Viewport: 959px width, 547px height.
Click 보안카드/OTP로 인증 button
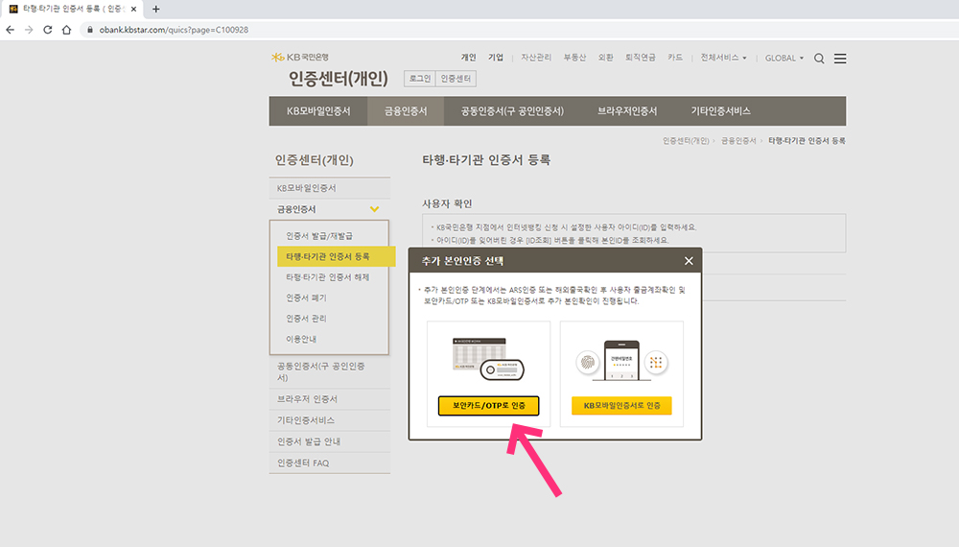[x=489, y=406]
